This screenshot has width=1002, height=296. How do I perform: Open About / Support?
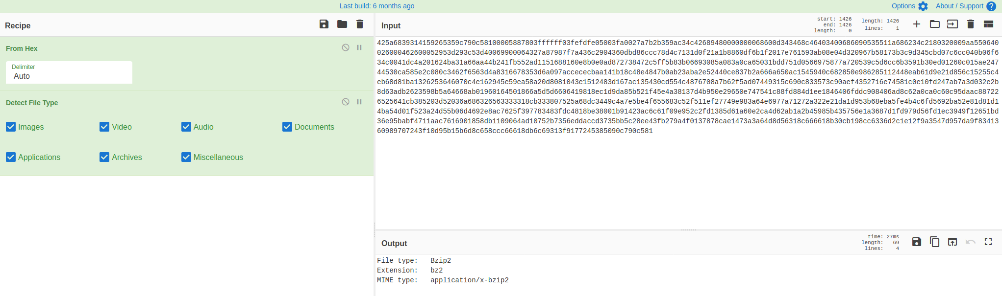[965, 6]
